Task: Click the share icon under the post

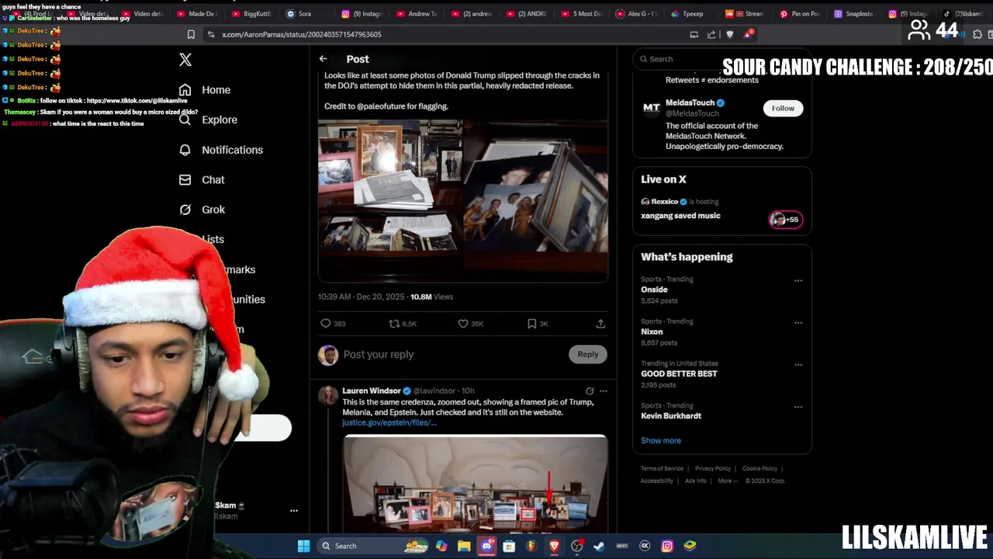Action: (x=600, y=324)
